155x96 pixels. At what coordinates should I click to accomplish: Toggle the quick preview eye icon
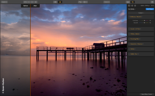pyautogui.click(x=55, y=2)
